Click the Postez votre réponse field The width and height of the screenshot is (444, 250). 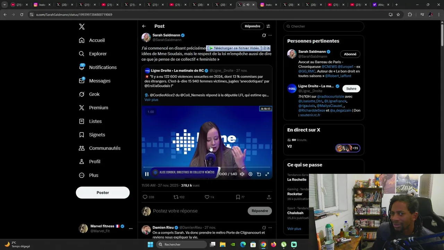point(175,211)
